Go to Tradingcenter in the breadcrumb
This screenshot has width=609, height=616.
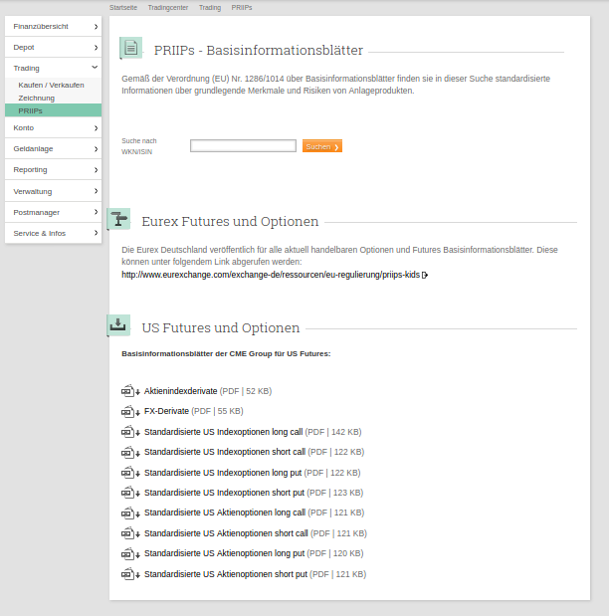click(x=167, y=7)
